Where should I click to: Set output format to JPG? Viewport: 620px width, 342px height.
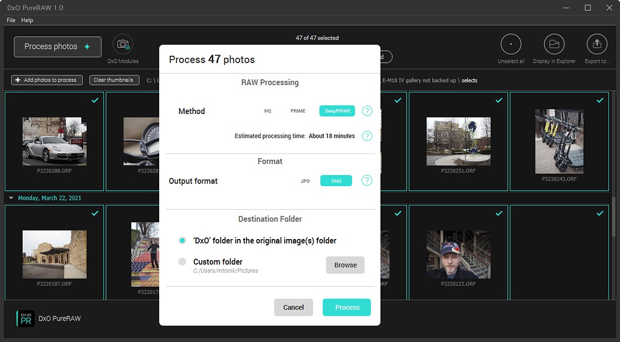(305, 181)
